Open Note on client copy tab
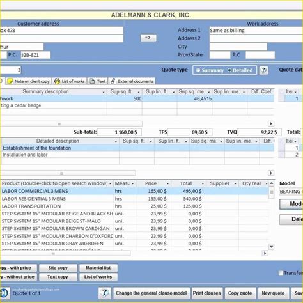The width and height of the screenshot is (303, 303). pos(29,81)
